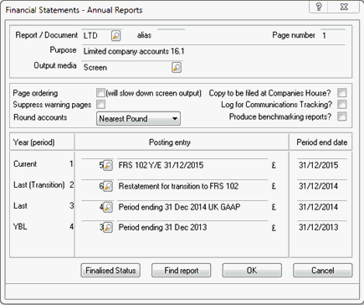Confirm with the OK button

(252, 271)
